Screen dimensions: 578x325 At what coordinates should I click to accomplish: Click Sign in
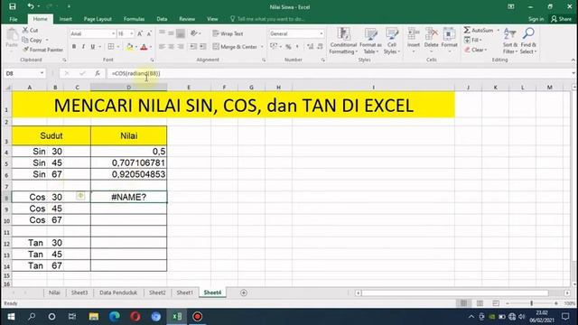coord(536,19)
